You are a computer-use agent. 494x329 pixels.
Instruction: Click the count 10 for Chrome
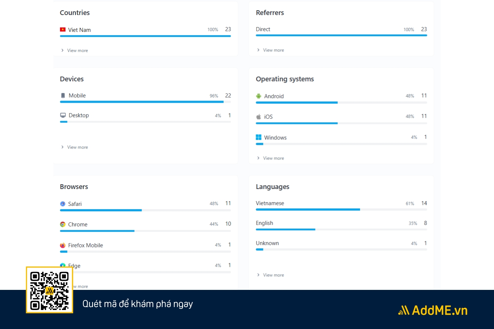point(228,224)
